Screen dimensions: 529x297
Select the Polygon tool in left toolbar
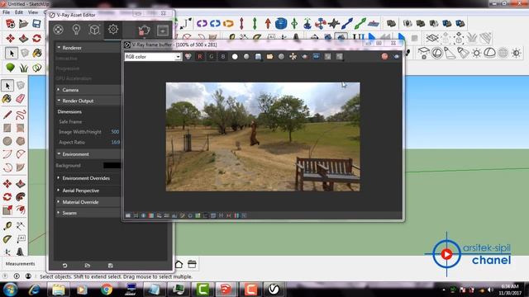tap(21, 141)
